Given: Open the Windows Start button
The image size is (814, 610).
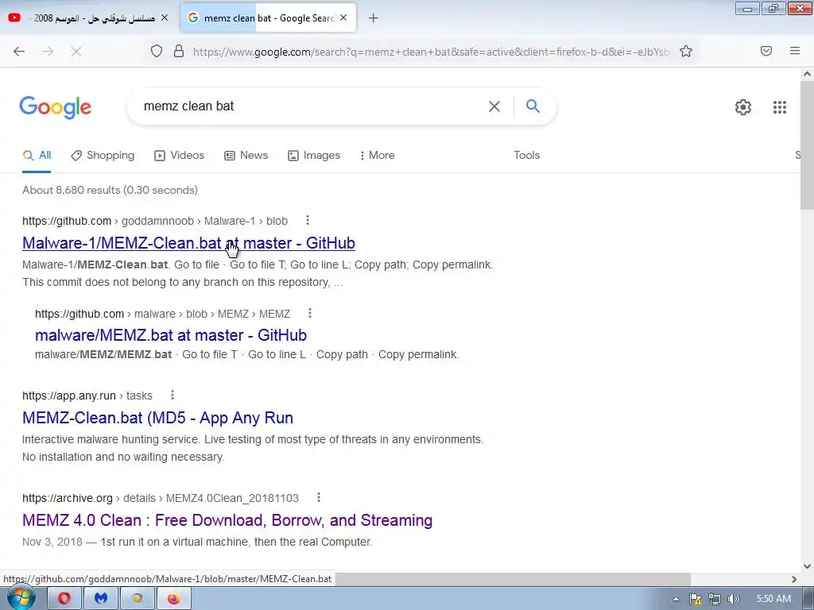Looking at the screenshot, I should coord(21,598).
